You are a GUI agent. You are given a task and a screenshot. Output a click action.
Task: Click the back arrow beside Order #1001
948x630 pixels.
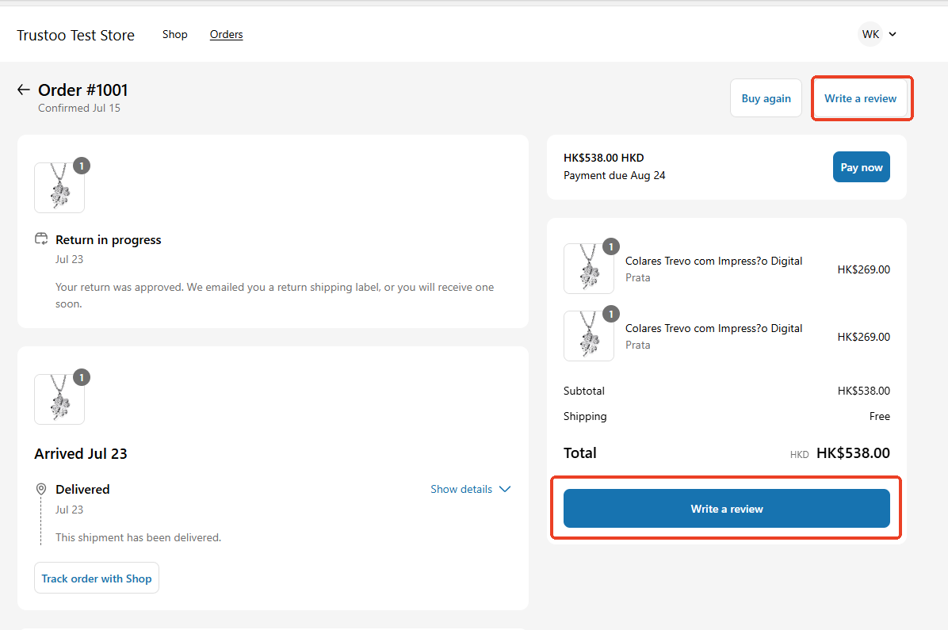(x=23, y=90)
